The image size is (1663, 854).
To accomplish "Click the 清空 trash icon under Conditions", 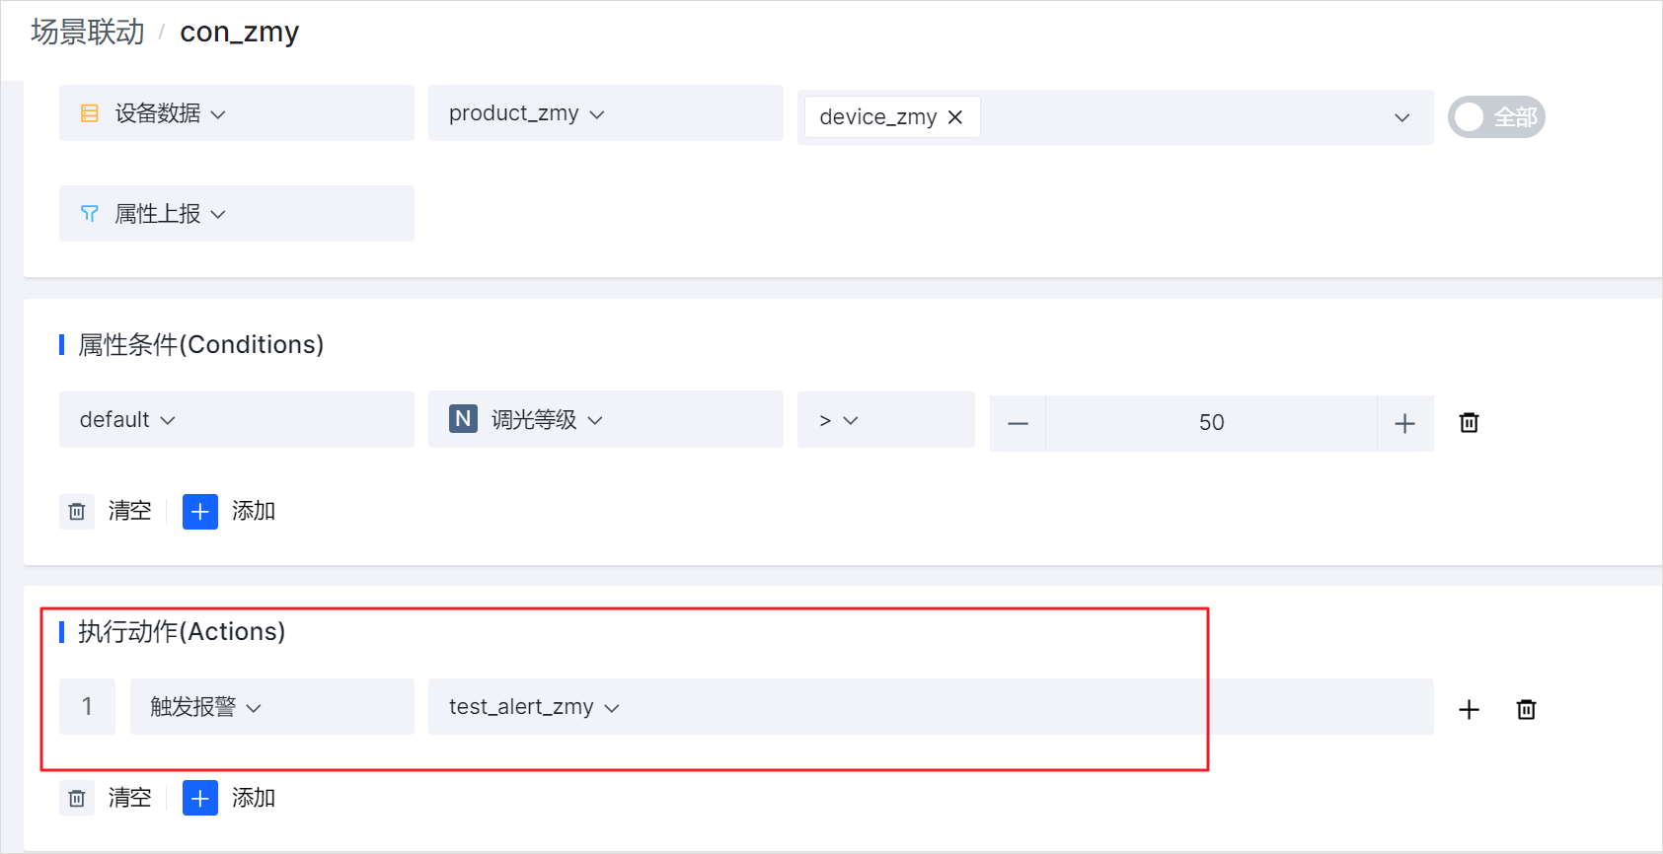I will pyautogui.click(x=77, y=512).
